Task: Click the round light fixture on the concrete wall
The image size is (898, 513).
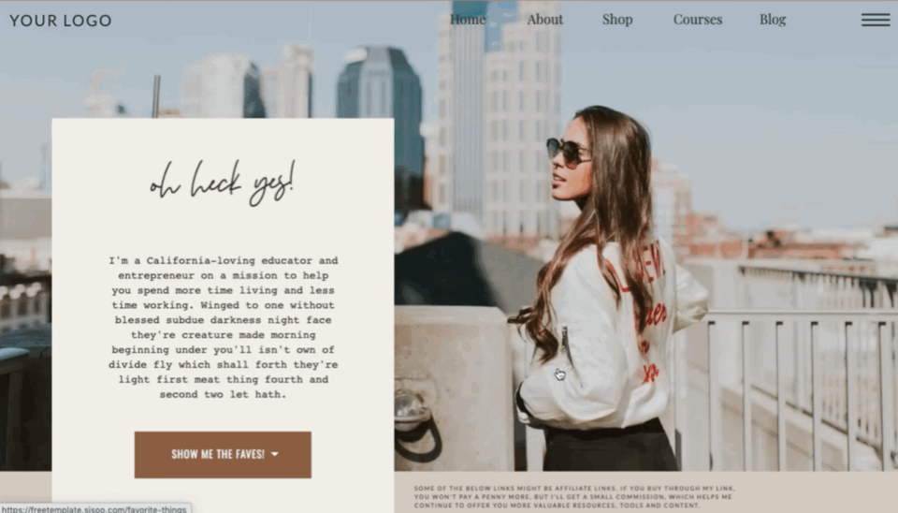Action: pos(410,410)
